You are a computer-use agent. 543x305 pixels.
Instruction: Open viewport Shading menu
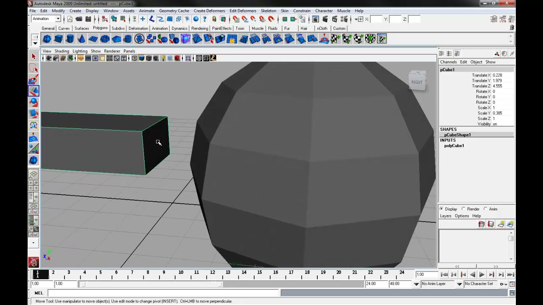coord(62,51)
